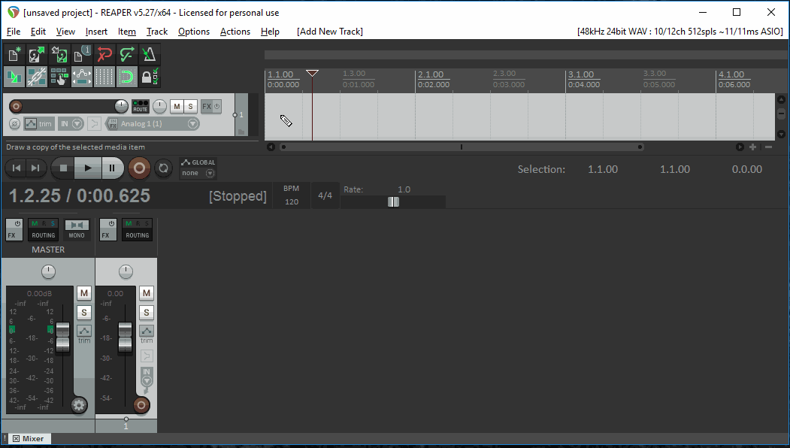Click the green redo arrow icon
This screenshot has height=448, width=790.
(x=126, y=54)
